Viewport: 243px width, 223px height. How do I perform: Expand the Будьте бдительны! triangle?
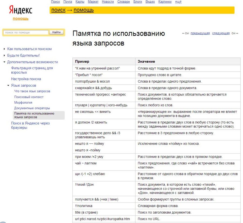coord(4,55)
